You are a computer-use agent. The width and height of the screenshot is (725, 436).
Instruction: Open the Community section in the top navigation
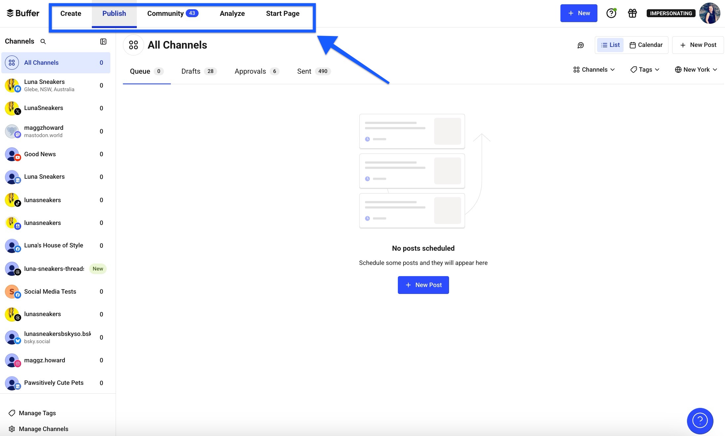(x=166, y=13)
